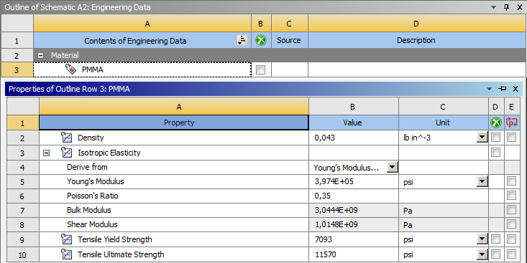Select the PMMA material row
The height and width of the screenshot is (263, 527).
point(142,70)
